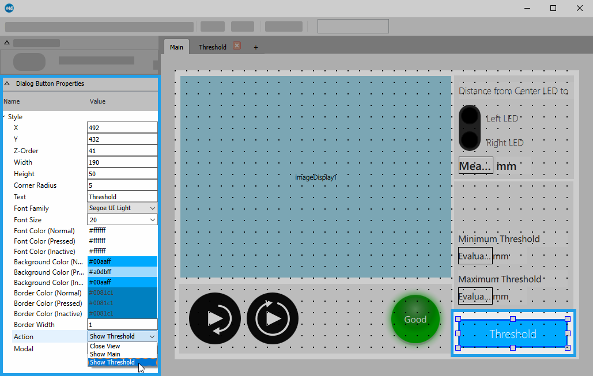Select the Left LED black indicator
This screenshot has height=376, width=593.
coord(470,117)
